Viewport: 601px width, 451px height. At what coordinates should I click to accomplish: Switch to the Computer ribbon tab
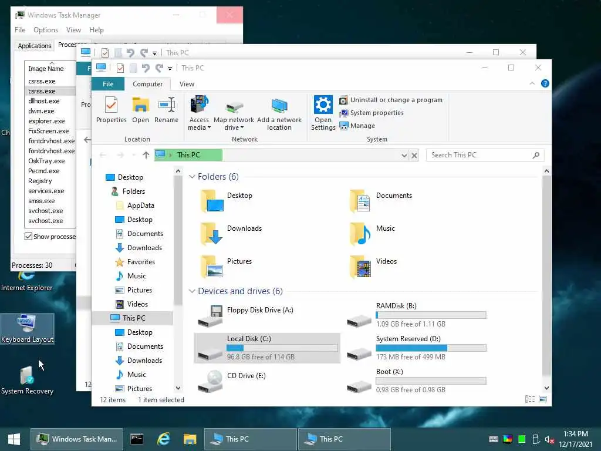147,84
